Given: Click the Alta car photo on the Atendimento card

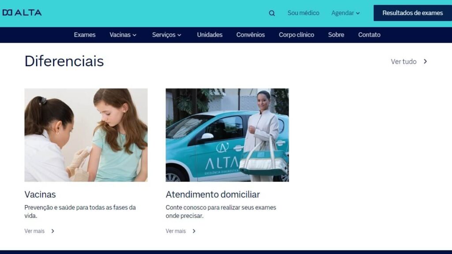Looking at the screenshot, I should 228,135.
